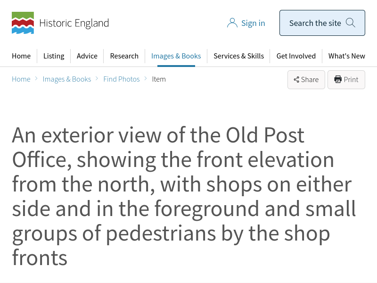The width and height of the screenshot is (377, 283).
Task: Click the Historic England logo
Action: pos(60,23)
